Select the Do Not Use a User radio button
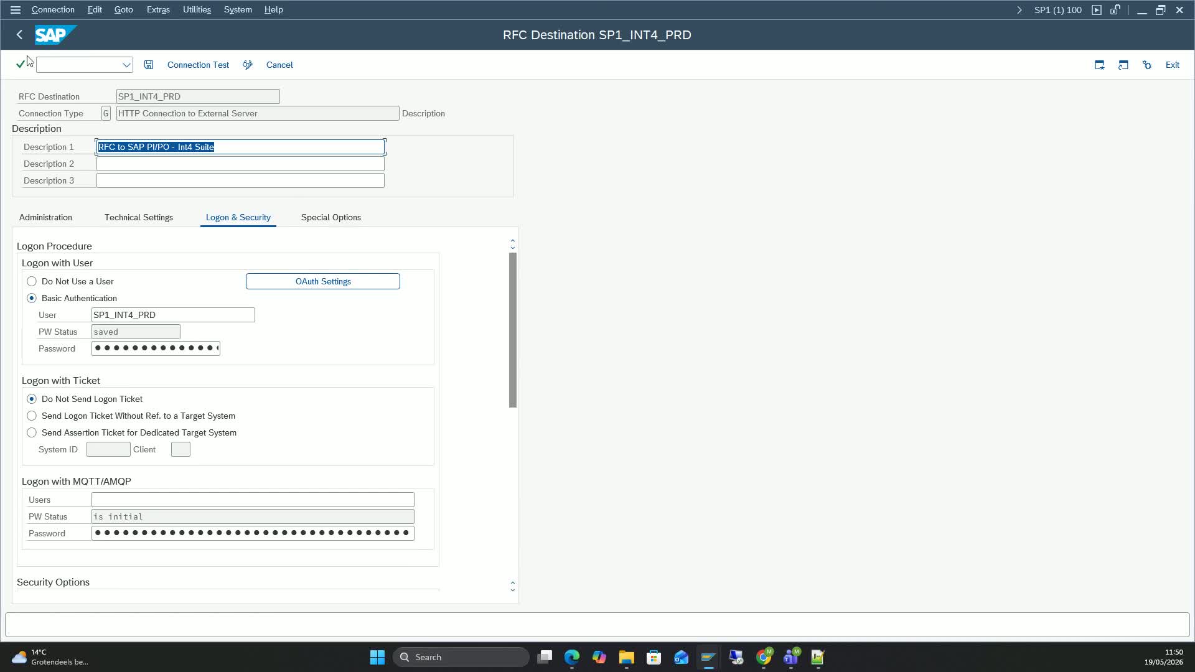The width and height of the screenshot is (1195, 672). (32, 281)
